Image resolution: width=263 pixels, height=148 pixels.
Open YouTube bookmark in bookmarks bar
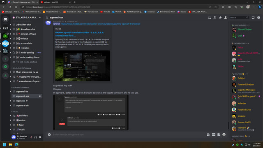pos(105,12)
